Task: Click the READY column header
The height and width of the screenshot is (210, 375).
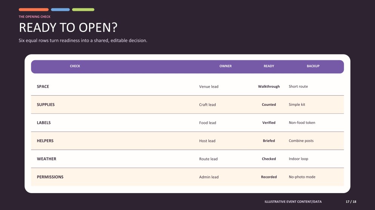Action: (269, 66)
